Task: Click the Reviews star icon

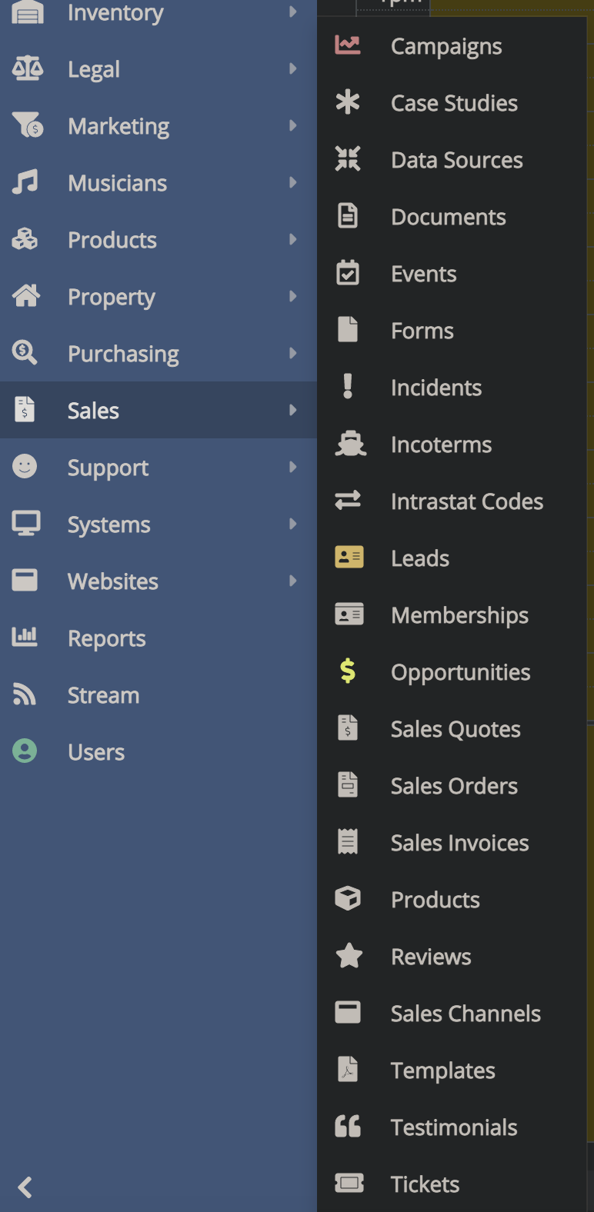Action: click(349, 956)
